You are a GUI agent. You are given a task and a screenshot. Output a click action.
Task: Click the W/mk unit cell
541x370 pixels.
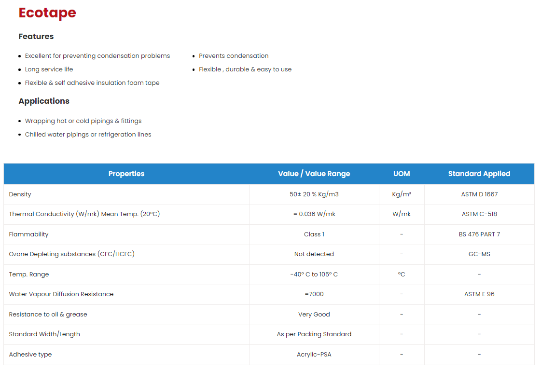[x=402, y=214]
